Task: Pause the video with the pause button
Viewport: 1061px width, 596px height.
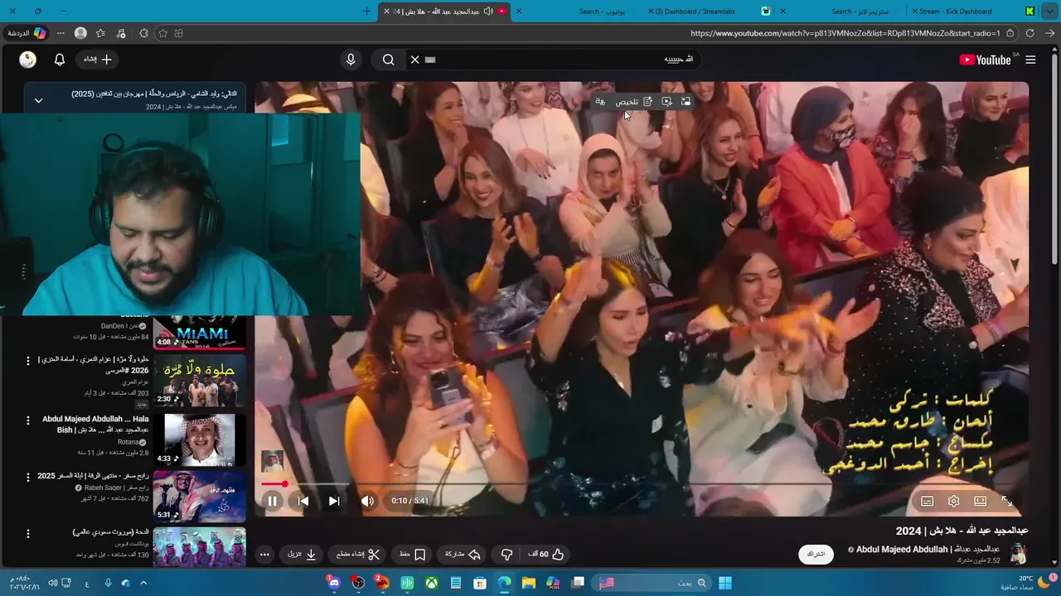Action: 272,501
